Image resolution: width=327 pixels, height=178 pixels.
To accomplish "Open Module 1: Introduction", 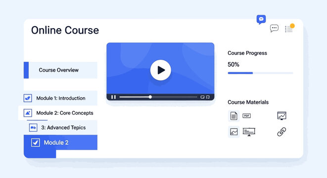I will 60,98.
